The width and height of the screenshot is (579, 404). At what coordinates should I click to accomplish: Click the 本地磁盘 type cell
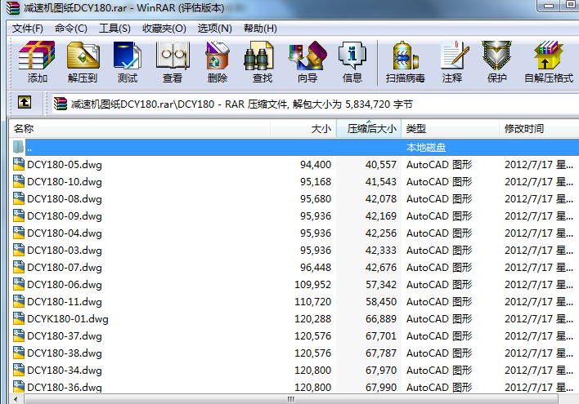pyautogui.click(x=426, y=148)
